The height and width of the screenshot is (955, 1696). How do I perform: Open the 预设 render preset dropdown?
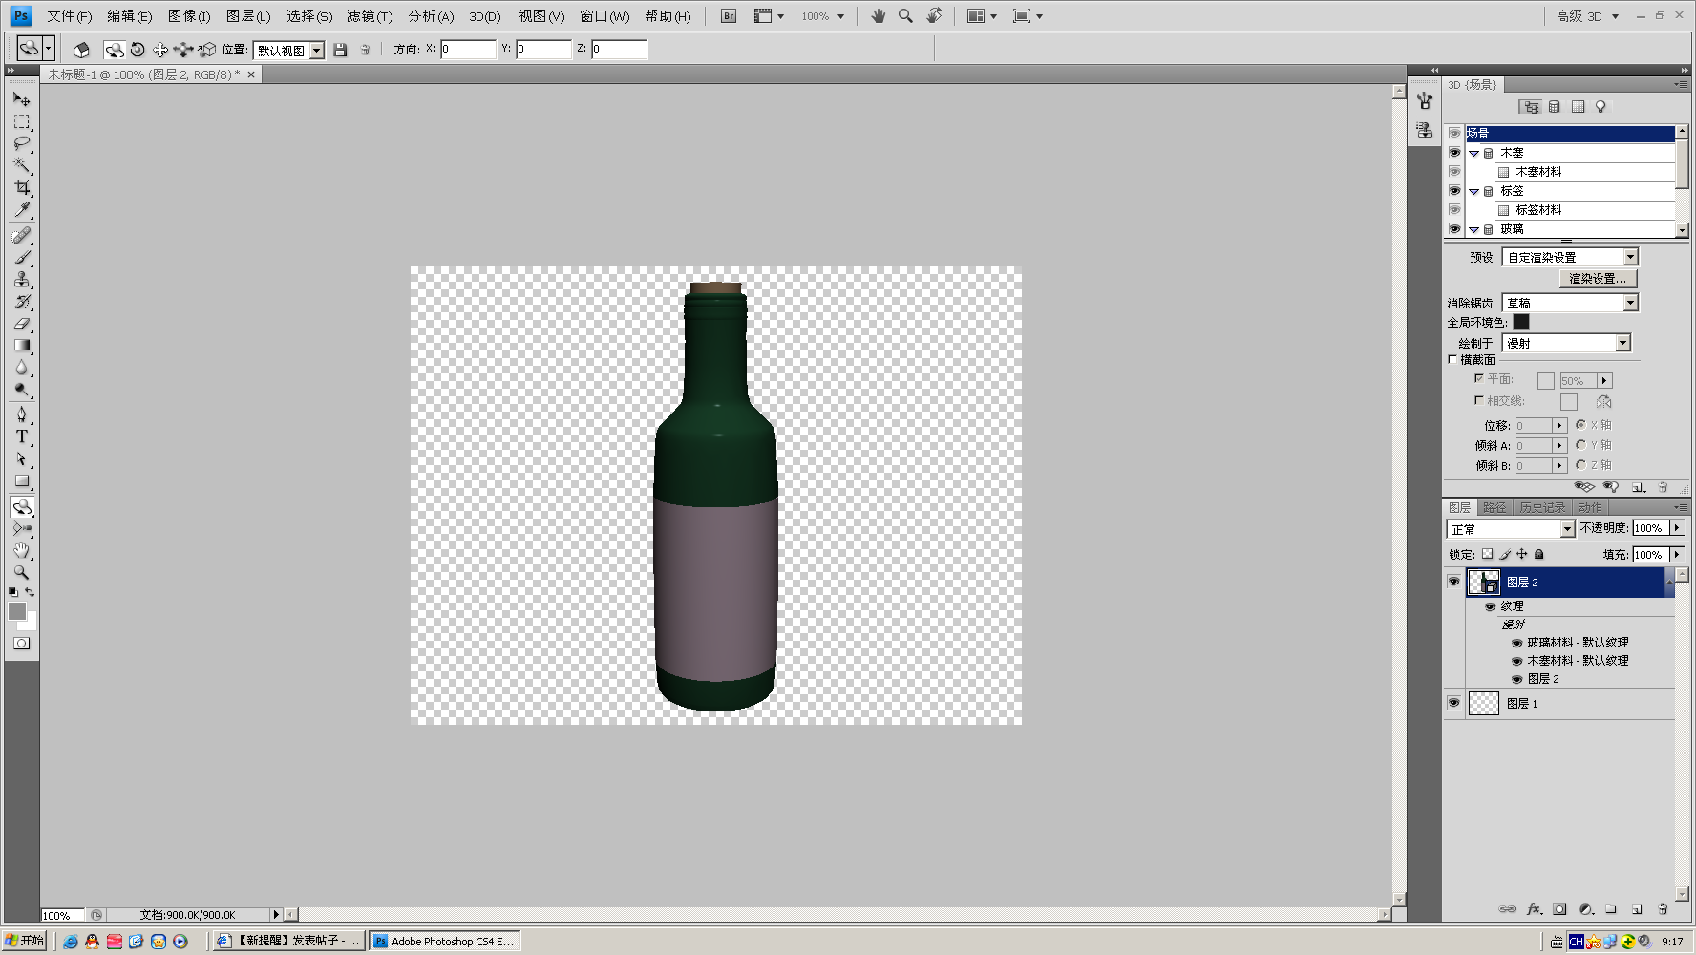click(1570, 257)
